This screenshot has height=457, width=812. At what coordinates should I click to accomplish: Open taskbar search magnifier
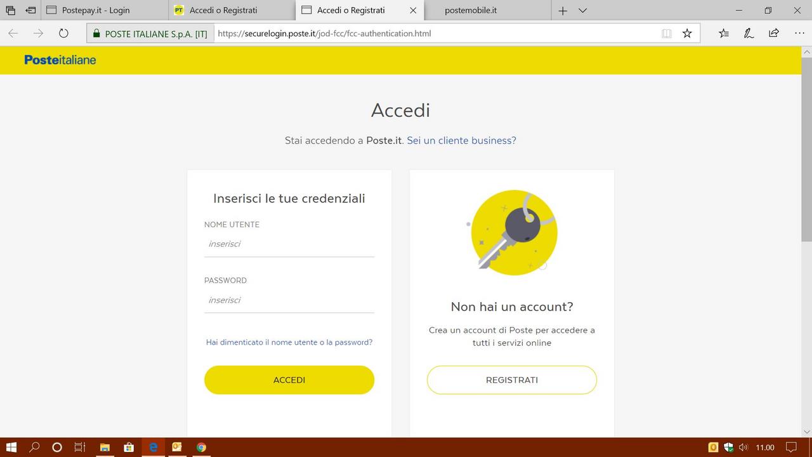click(x=34, y=447)
